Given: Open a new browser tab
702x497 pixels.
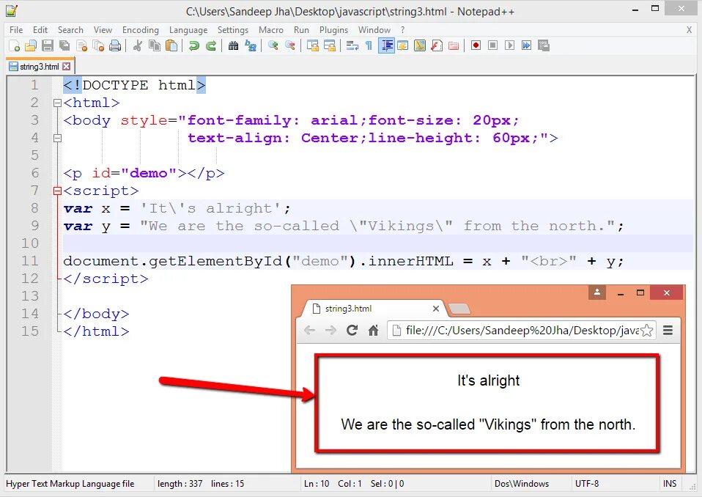Looking at the screenshot, I should (459, 309).
